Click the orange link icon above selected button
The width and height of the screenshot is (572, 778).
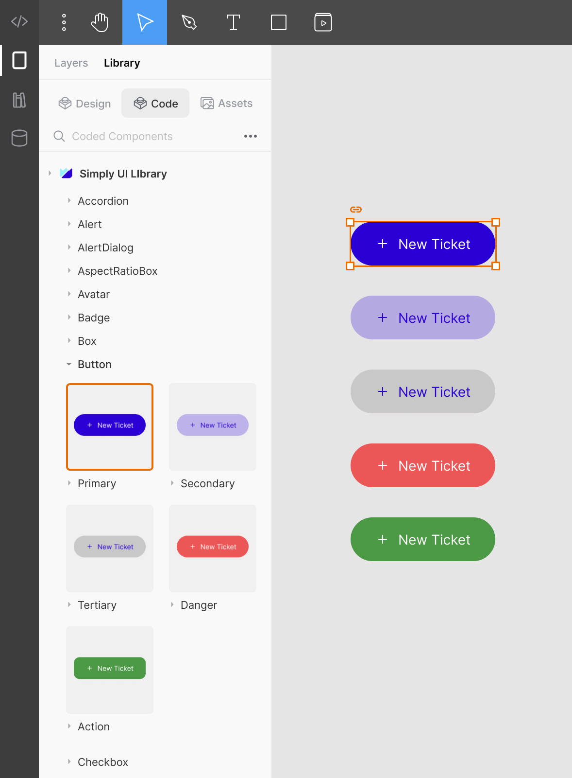[356, 210]
